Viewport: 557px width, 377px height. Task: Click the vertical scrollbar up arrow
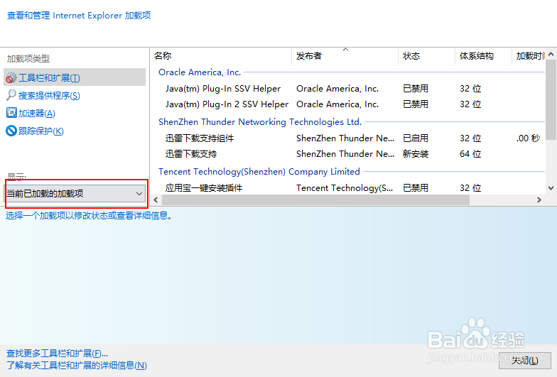point(551,54)
